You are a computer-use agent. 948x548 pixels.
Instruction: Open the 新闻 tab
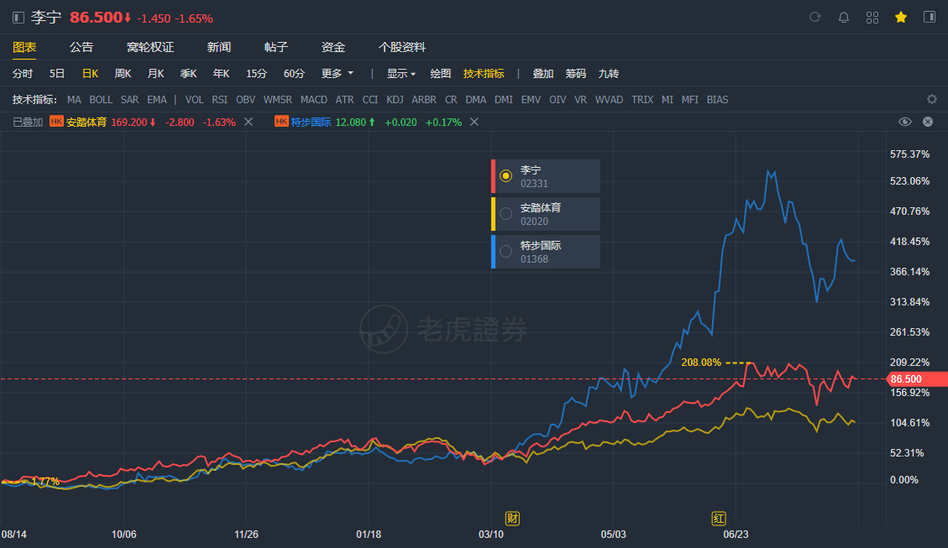point(219,47)
